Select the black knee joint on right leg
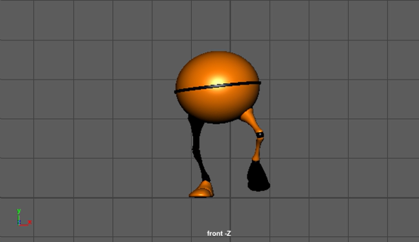The height and width of the screenshot is (242, 419). tap(260, 134)
